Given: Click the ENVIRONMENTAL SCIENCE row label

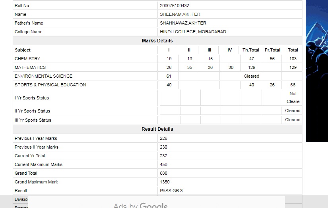Looking at the screenshot, I should coord(43,76).
